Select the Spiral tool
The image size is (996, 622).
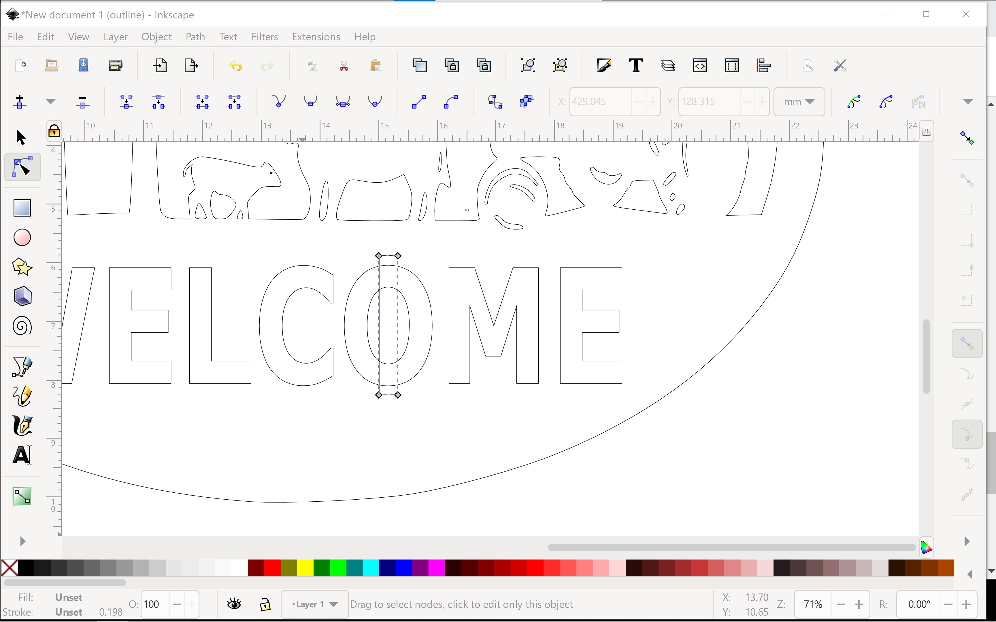click(22, 326)
